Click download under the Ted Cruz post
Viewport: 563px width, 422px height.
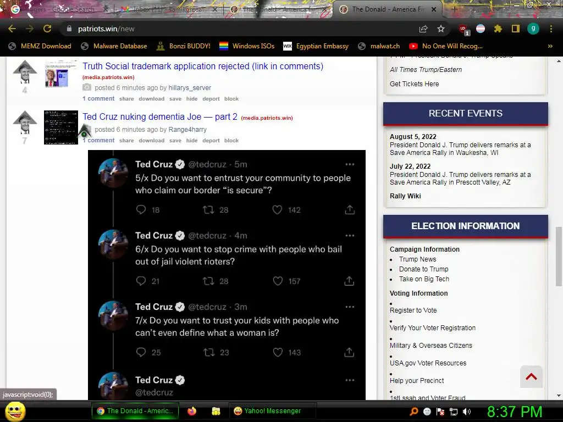click(x=152, y=141)
